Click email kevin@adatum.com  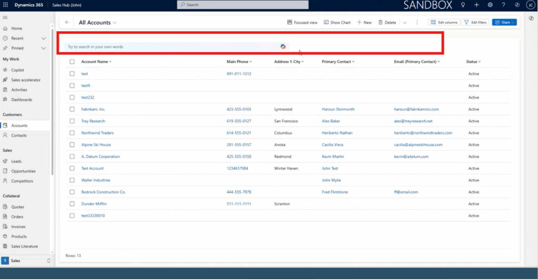coord(411,157)
